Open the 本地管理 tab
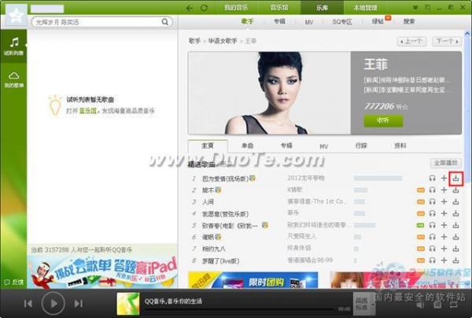The image size is (472, 318). pos(365,8)
